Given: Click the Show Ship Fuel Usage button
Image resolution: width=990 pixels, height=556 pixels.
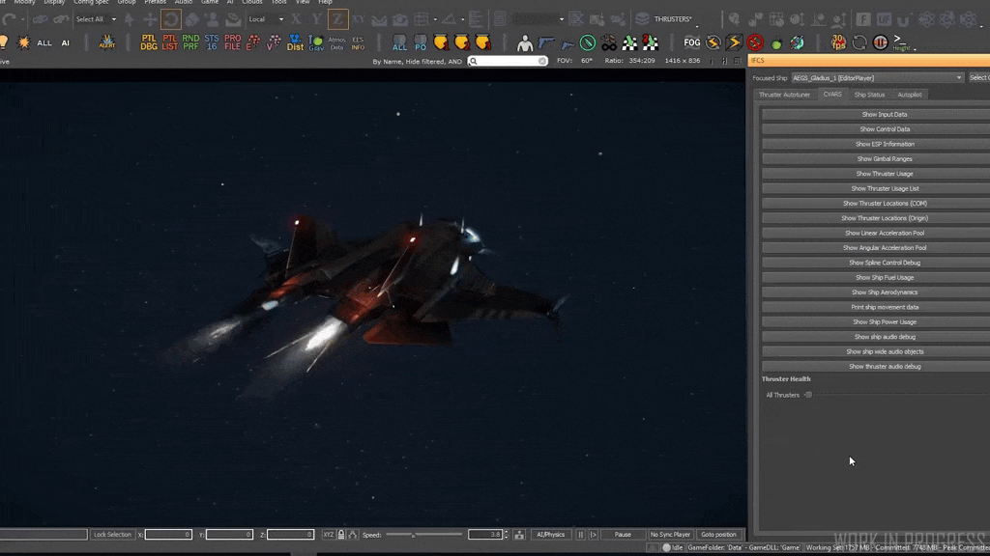Looking at the screenshot, I should [x=884, y=278].
